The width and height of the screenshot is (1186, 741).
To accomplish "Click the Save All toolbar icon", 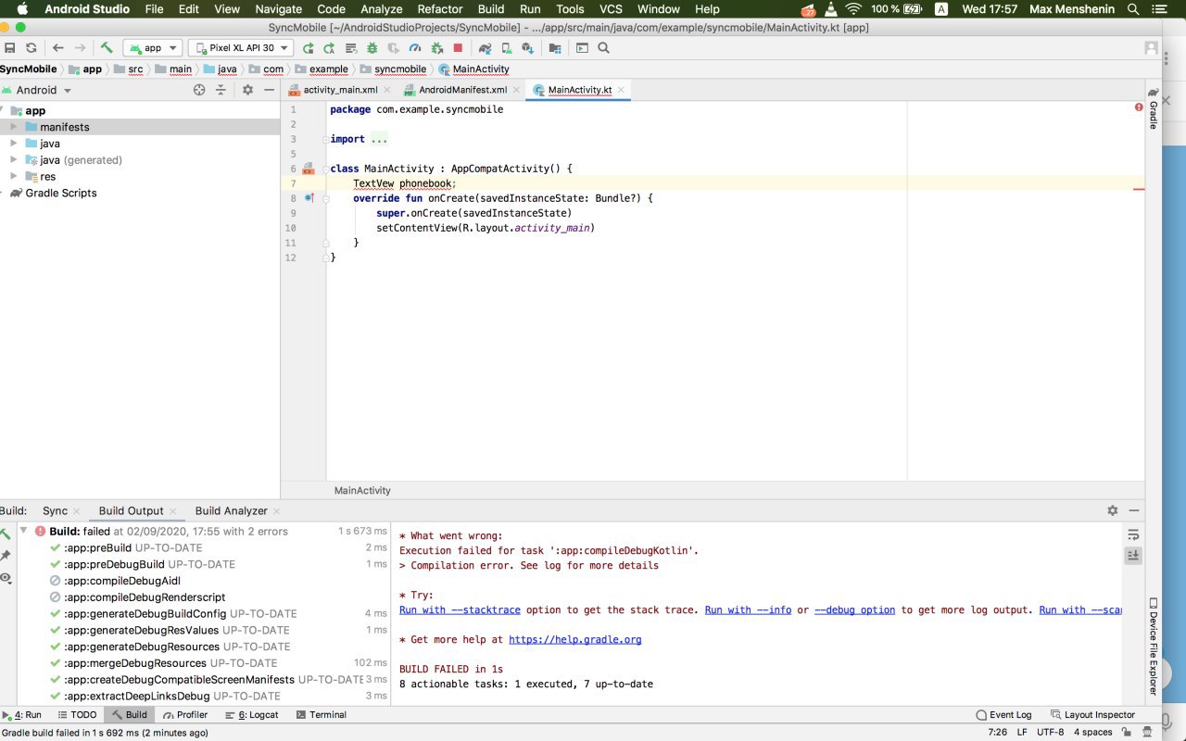I will [9, 48].
